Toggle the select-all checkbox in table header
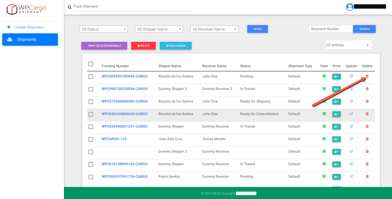The image size is (392, 199). click(x=91, y=64)
